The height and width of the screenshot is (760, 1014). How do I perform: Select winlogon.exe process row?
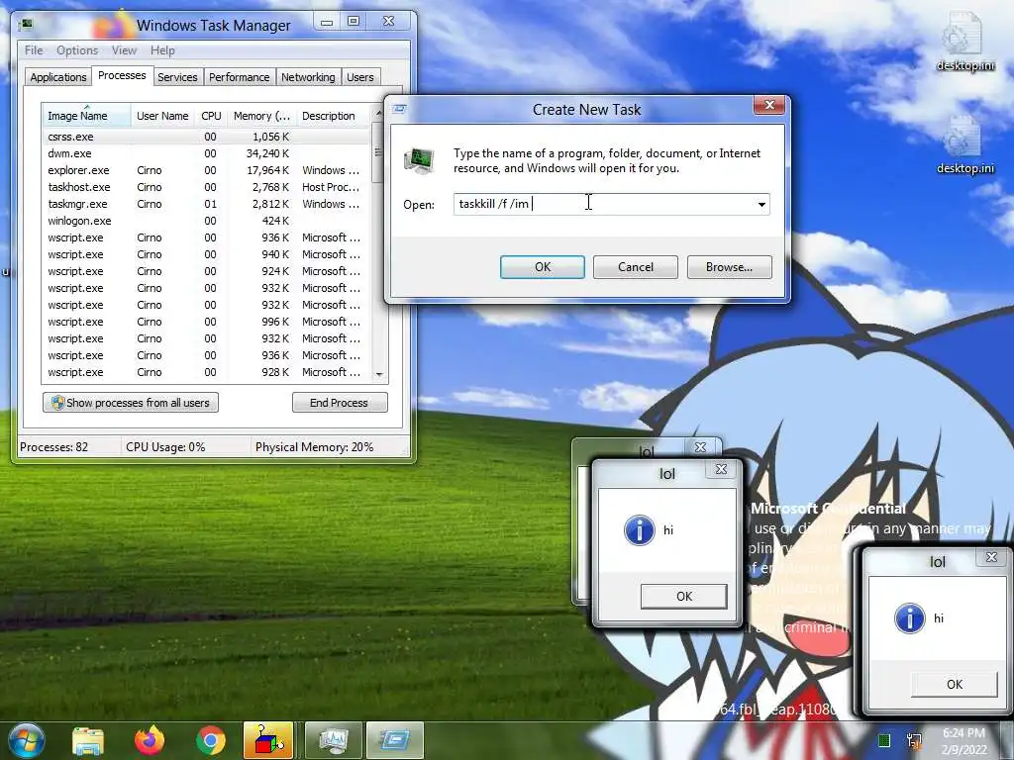point(206,221)
